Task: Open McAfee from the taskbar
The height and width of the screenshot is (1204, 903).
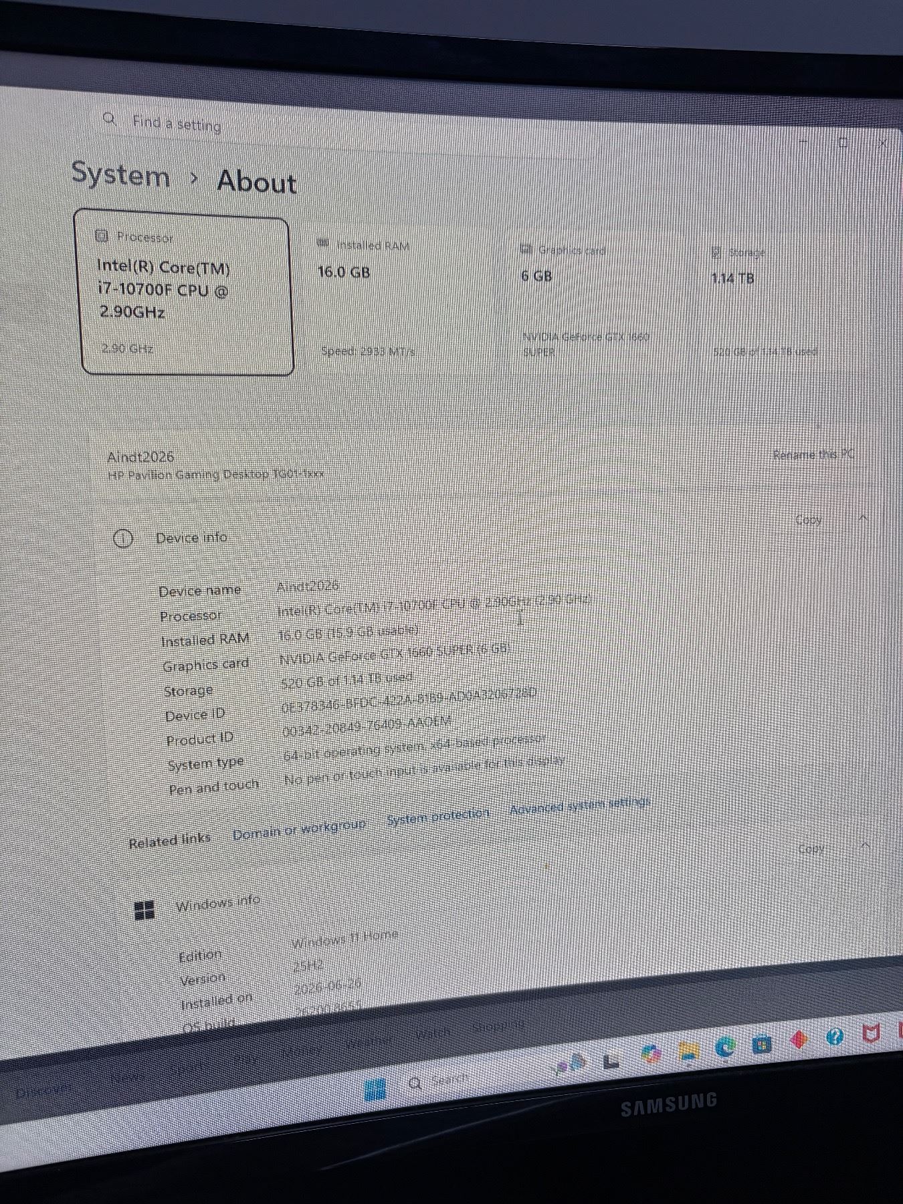Action: (x=871, y=1033)
